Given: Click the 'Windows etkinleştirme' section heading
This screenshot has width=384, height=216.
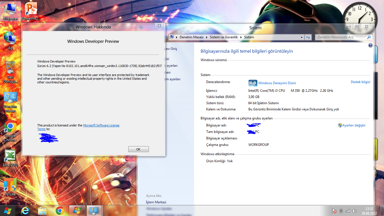Looking at the screenshot, I should (x=217, y=154).
